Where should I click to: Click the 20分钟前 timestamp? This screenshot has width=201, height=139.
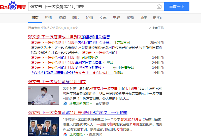[x=157, y=43]
